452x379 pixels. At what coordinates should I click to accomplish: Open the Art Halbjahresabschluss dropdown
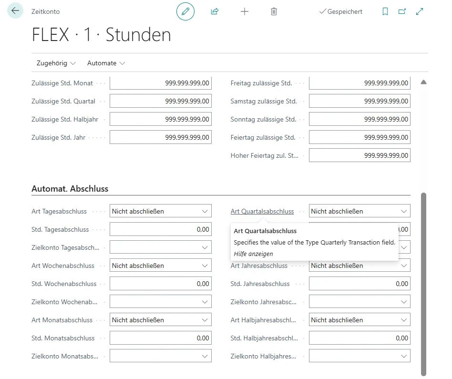403,319
